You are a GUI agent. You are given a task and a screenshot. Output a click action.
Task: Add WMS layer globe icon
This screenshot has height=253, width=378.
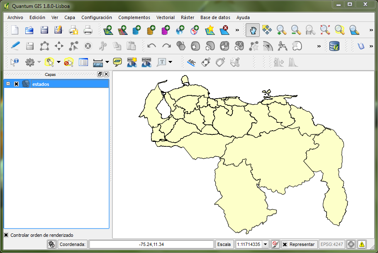180,30
